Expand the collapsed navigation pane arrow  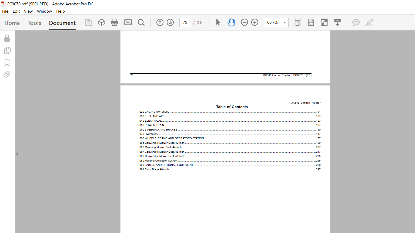coord(17,154)
